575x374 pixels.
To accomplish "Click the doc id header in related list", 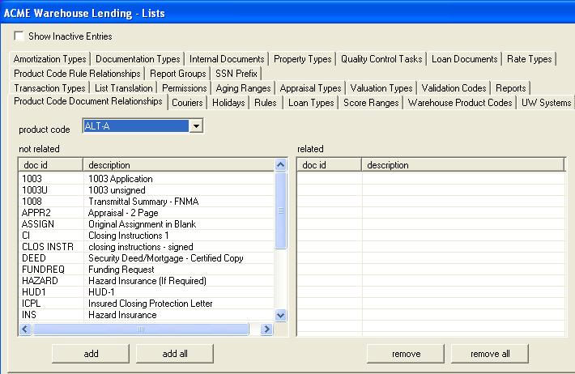I will (330, 165).
